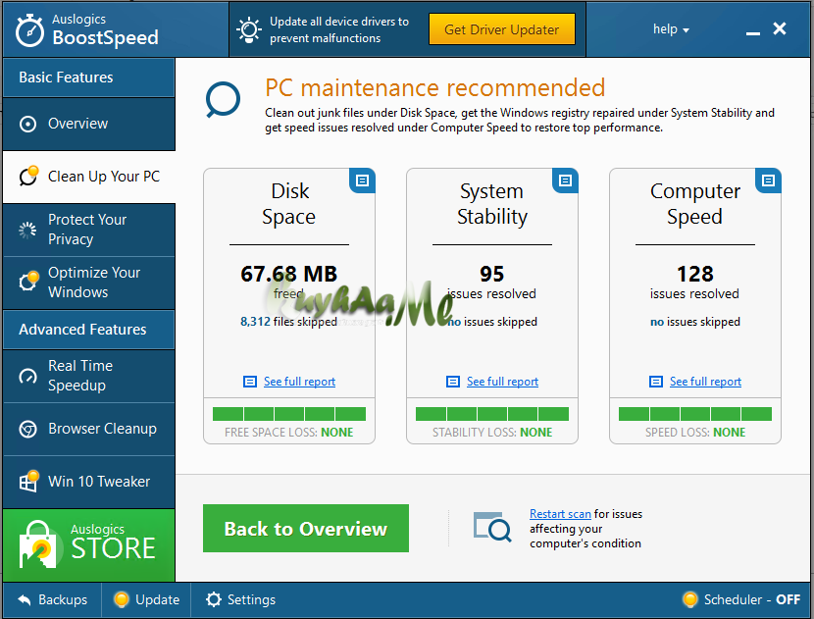Go to Protect Your Privacy

(89, 230)
